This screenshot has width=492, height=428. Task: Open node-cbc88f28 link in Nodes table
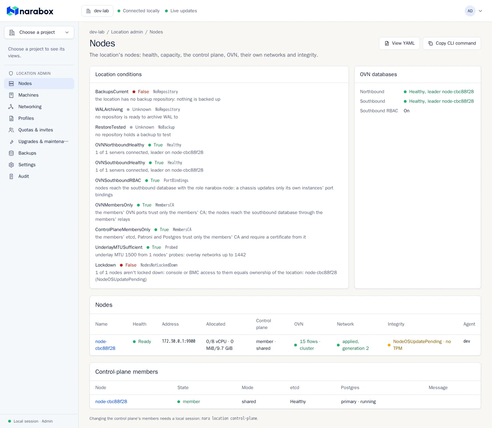pyautogui.click(x=105, y=345)
